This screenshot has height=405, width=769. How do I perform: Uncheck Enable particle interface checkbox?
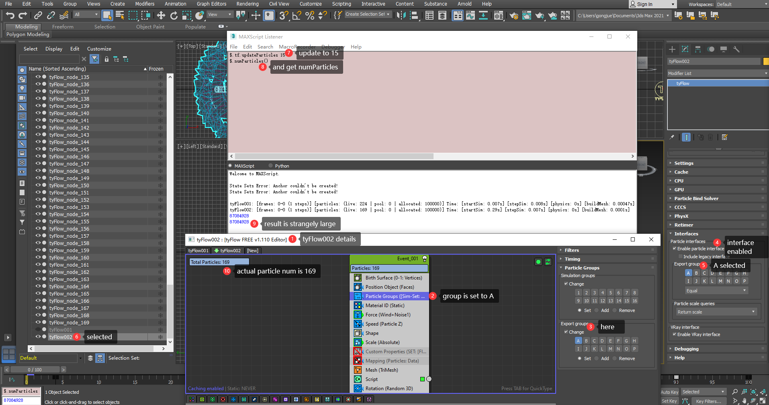[675, 249]
